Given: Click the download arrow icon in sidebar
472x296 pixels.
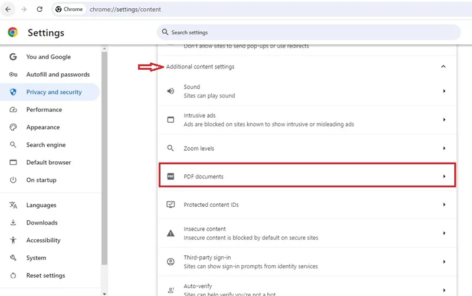Looking at the screenshot, I should pyautogui.click(x=13, y=223).
